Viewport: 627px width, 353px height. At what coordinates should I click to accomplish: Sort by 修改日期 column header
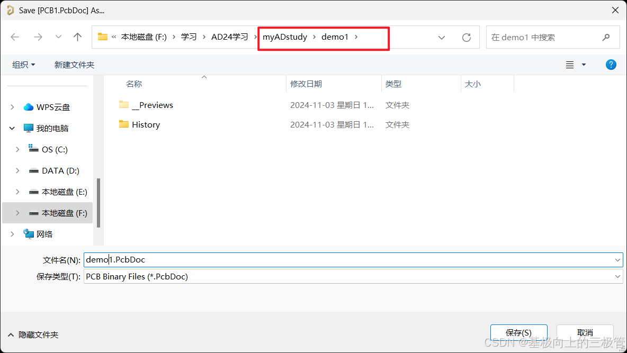pyautogui.click(x=306, y=84)
